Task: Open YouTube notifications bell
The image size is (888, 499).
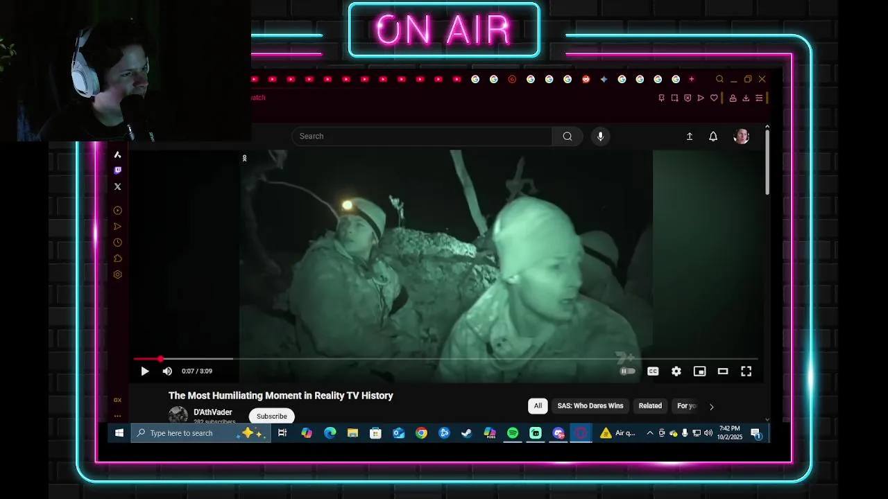Action: 713,137
